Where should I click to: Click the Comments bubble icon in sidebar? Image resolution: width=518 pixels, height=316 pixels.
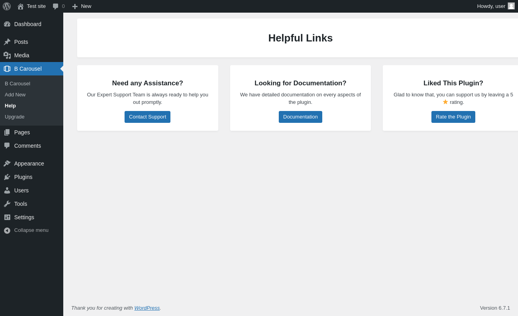pyautogui.click(x=7, y=146)
